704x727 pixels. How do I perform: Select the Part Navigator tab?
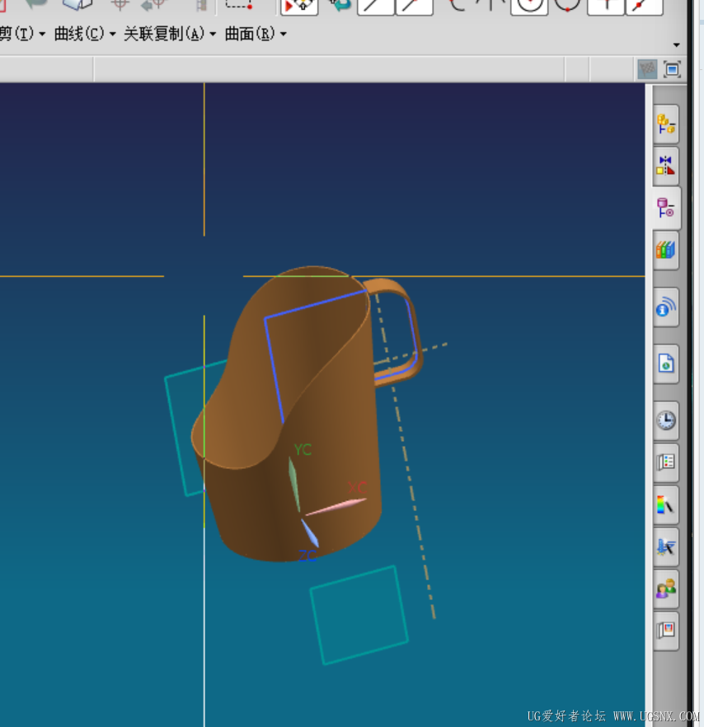click(666, 208)
